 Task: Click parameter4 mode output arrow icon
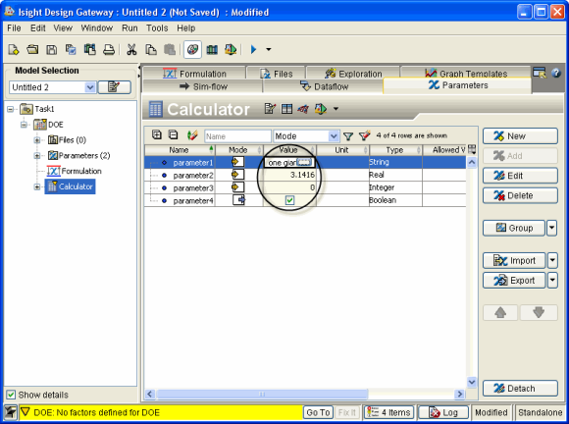point(238,199)
